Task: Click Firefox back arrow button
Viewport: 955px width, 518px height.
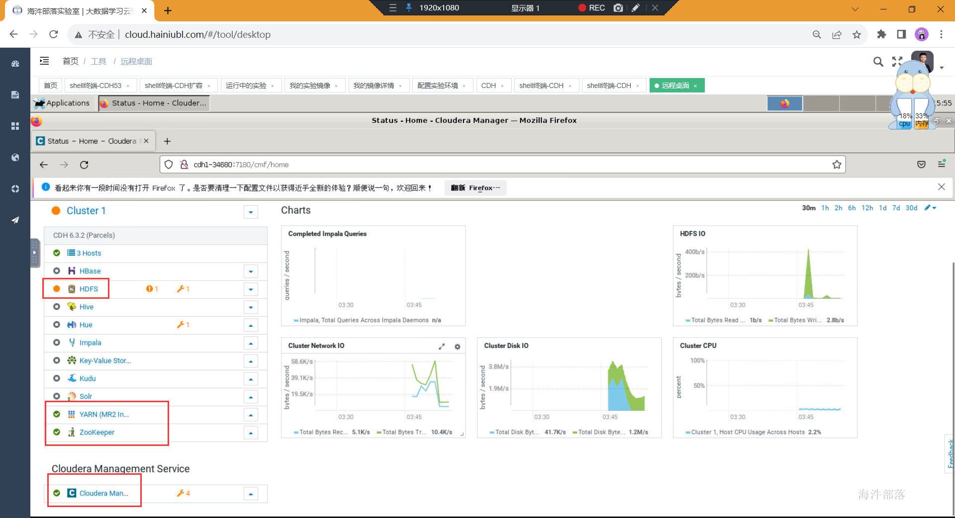Action: point(44,165)
